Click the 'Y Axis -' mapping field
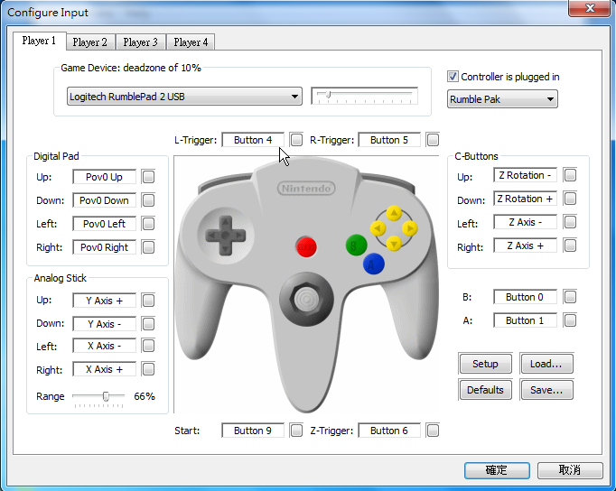Screen dimensions: 616x491 tap(104, 324)
